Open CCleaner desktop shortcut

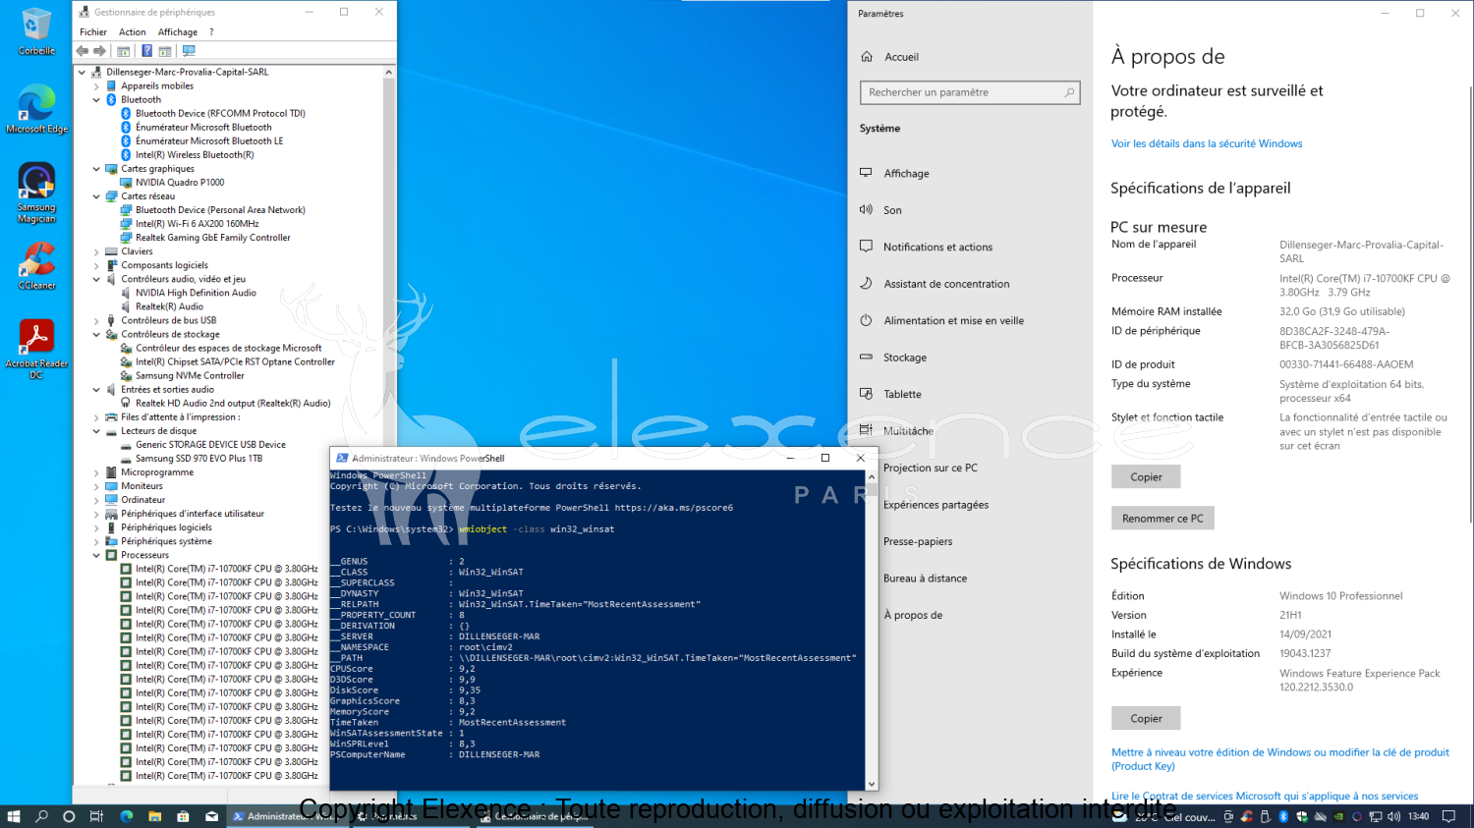point(36,266)
